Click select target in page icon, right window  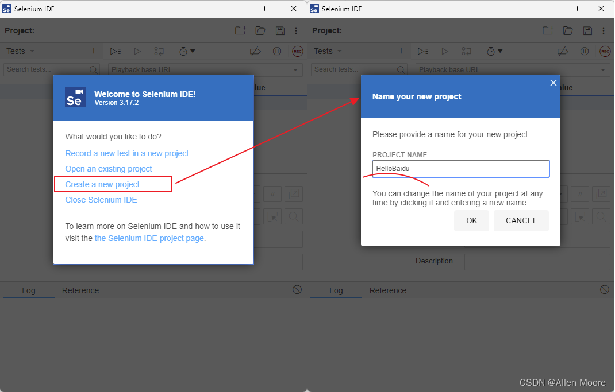(x=580, y=216)
